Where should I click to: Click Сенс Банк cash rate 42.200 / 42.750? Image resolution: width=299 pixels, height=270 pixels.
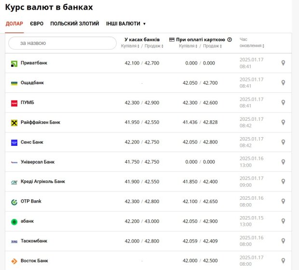pos(142,142)
